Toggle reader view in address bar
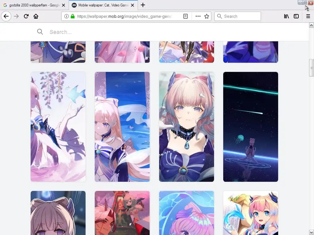 [186, 16]
